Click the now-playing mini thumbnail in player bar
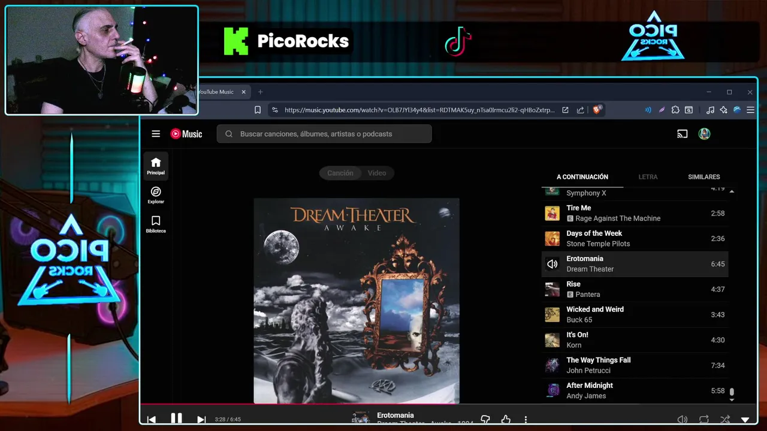This screenshot has height=431, width=767. 360,418
